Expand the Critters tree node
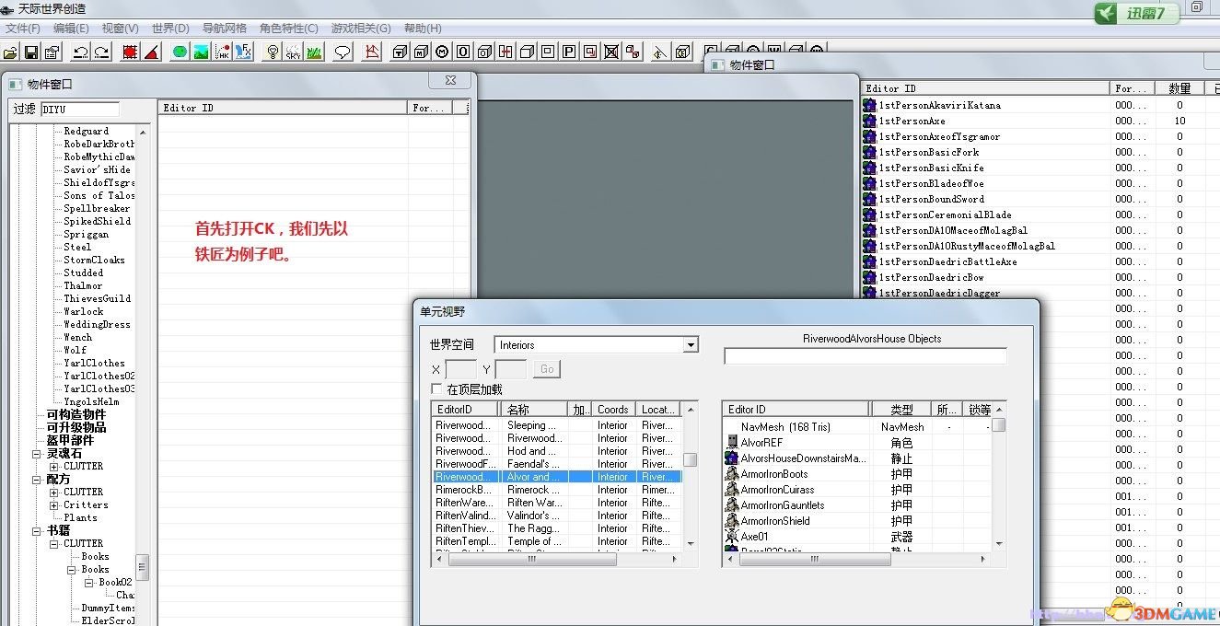Screen dimensions: 1220x626 coord(54,505)
